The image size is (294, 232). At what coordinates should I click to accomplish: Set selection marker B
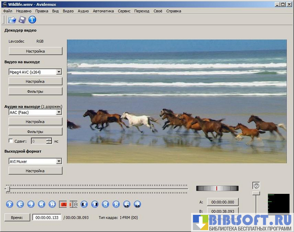pos(74,204)
